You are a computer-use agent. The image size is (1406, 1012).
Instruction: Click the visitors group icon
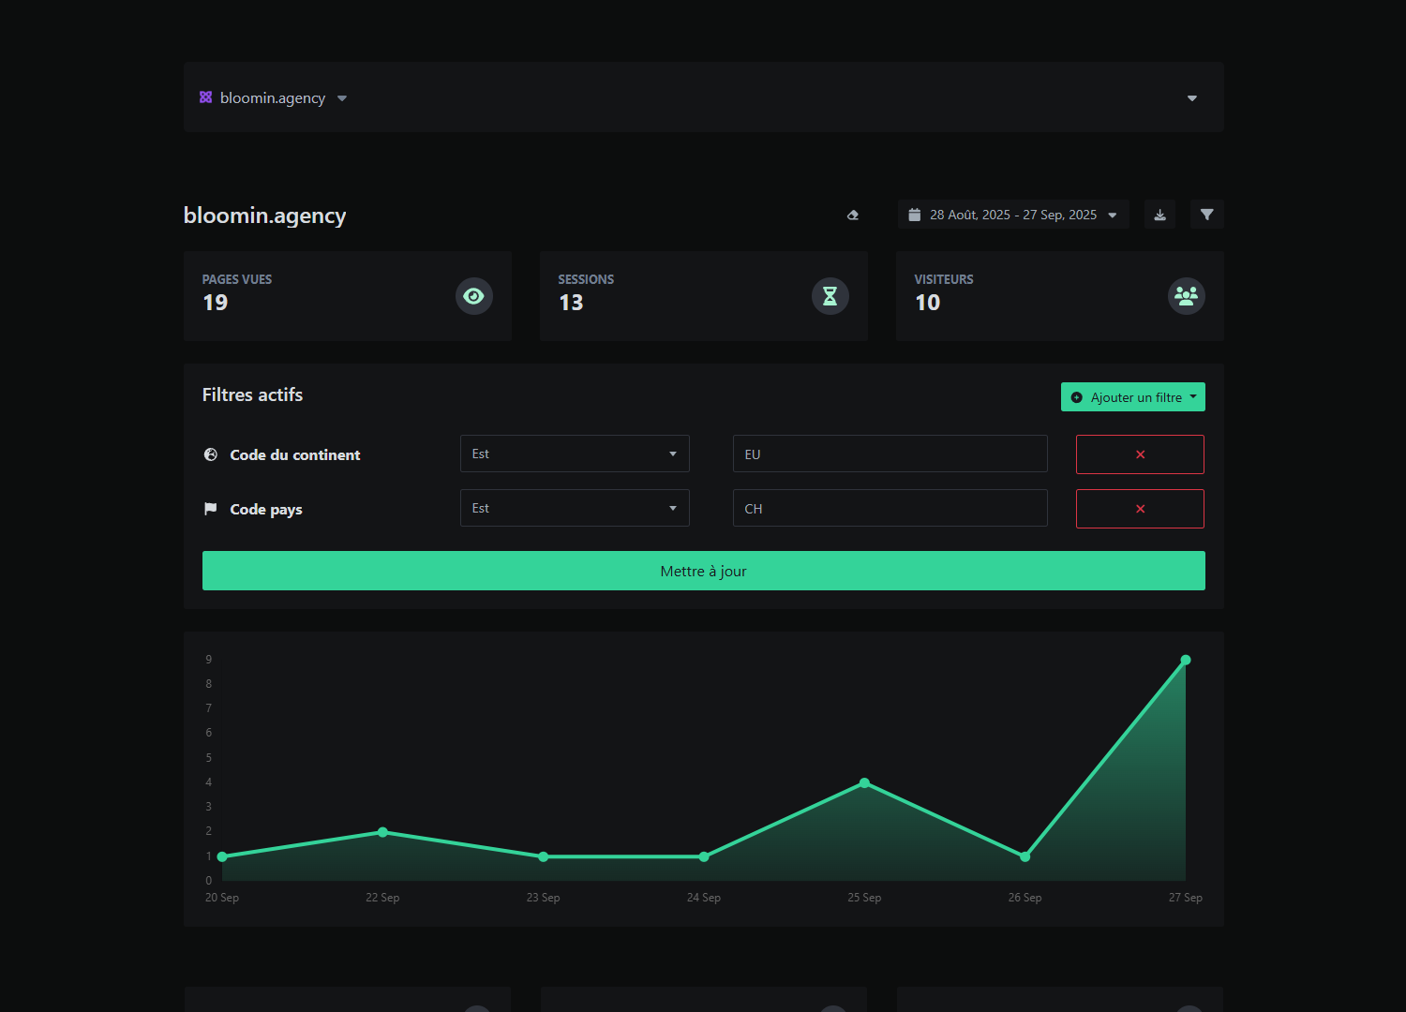pos(1186,296)
